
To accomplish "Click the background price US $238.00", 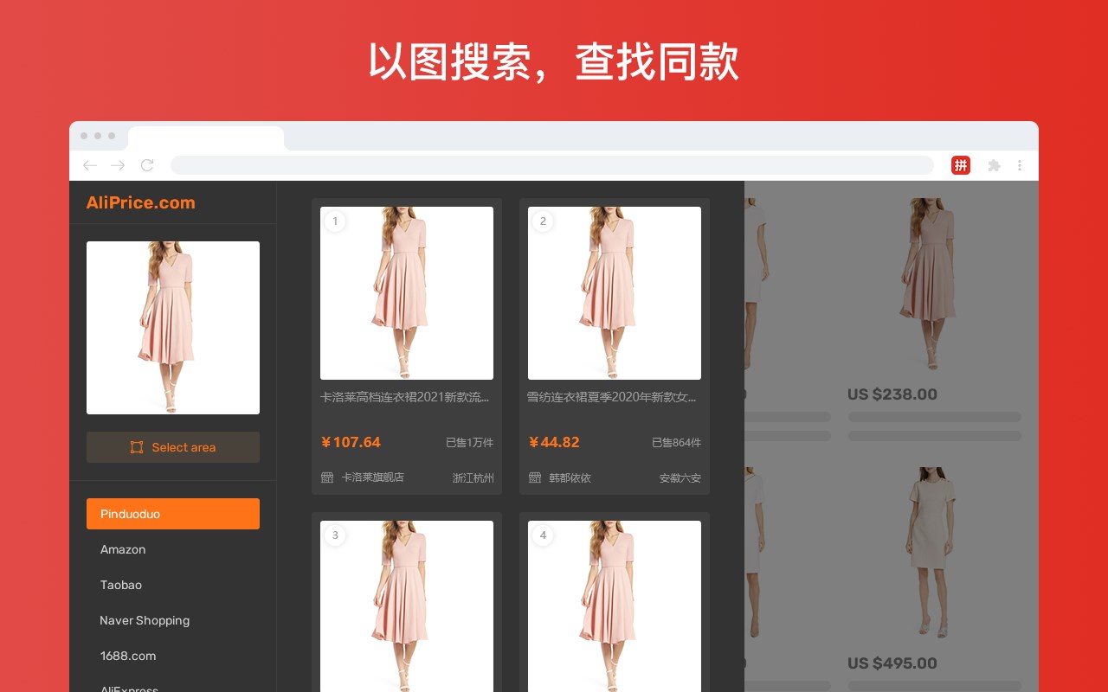I will [892, 394].
